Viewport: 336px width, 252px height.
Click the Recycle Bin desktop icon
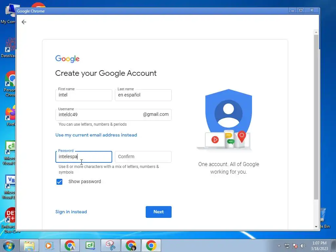click(325, 218)
